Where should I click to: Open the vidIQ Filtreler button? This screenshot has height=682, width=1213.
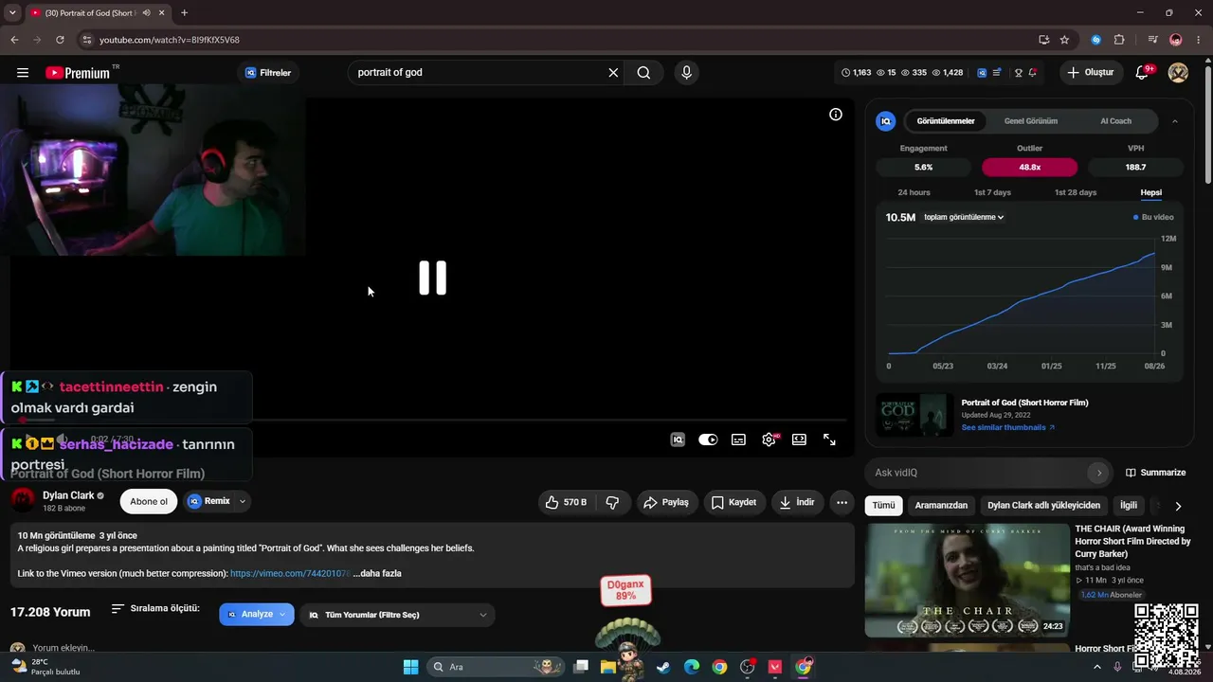tap(268, 73)
